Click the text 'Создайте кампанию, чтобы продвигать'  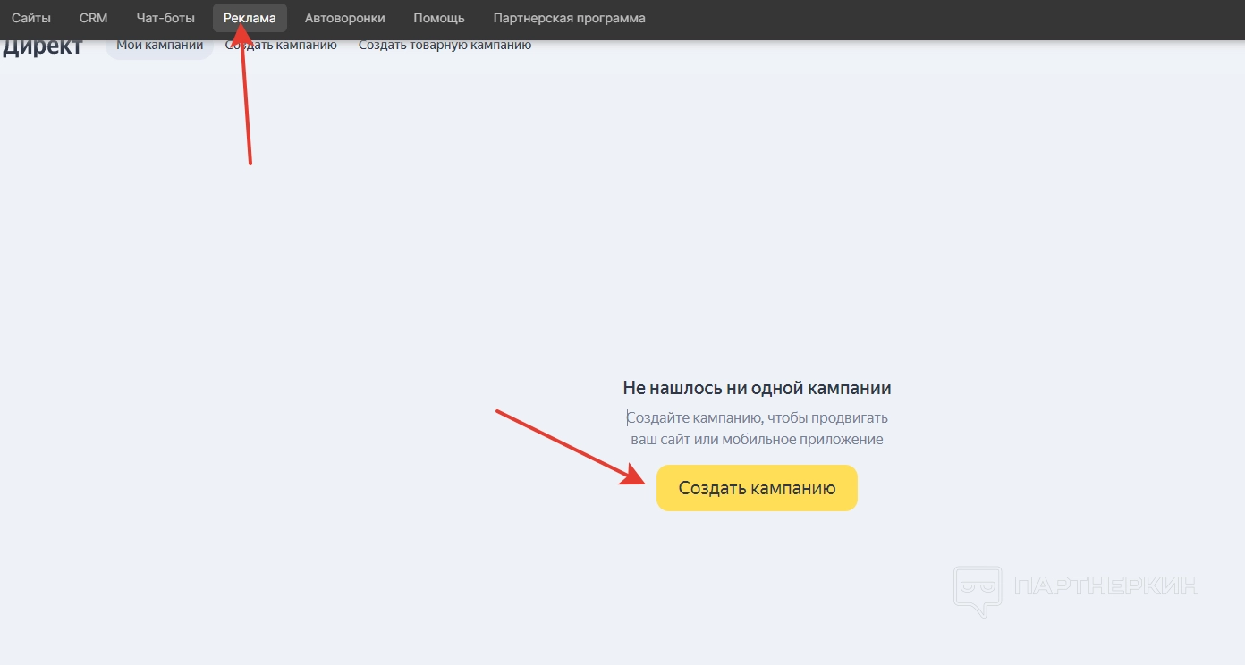click(x=757, y=417)
